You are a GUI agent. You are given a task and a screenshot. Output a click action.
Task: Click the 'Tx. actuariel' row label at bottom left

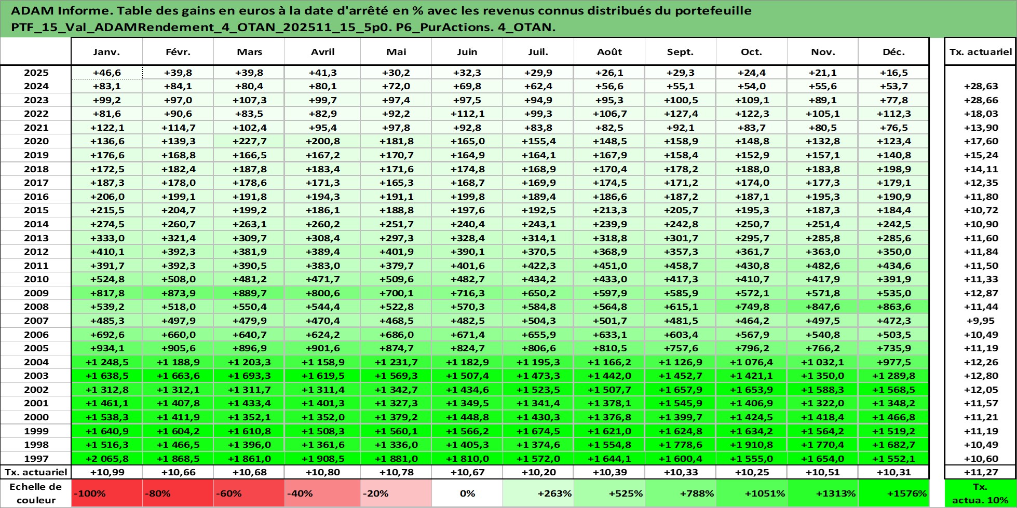coord(35,472)
